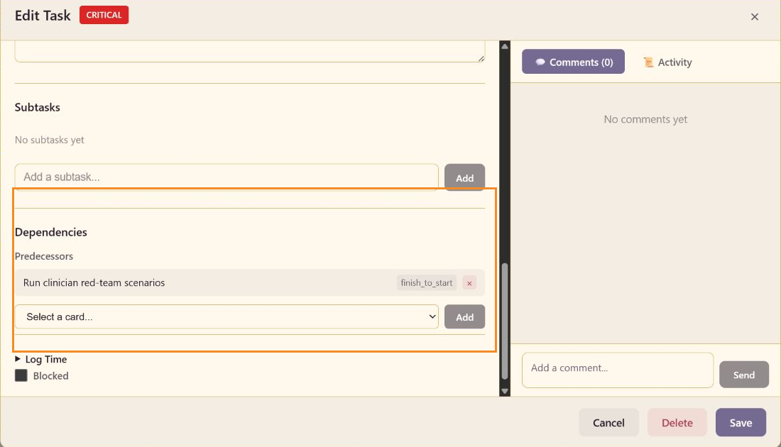Image resolution: width=781 pixels, height=447 pixels.
Task: Add the selected predecessor card
Action: click(x=464, y=316)
